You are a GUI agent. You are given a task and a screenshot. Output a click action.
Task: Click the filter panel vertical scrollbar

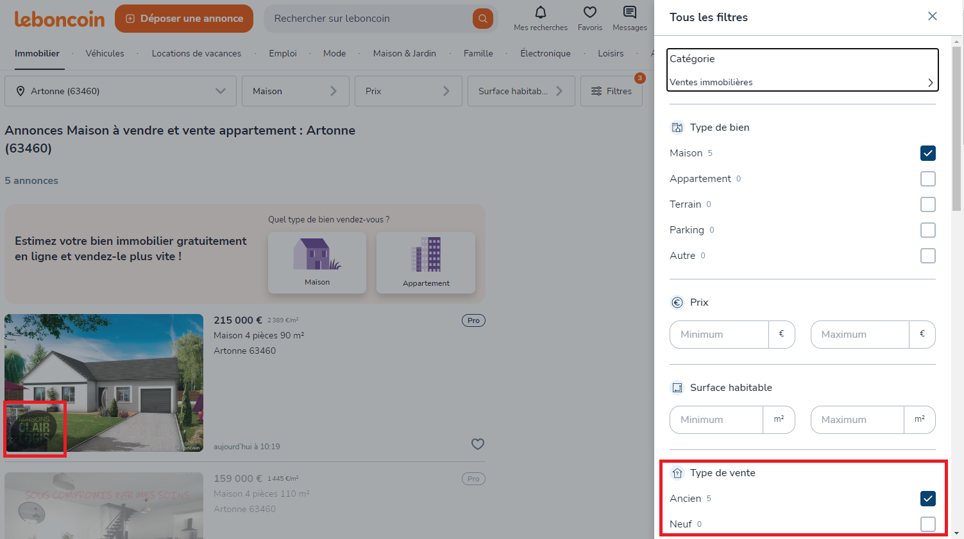point(957,128)
